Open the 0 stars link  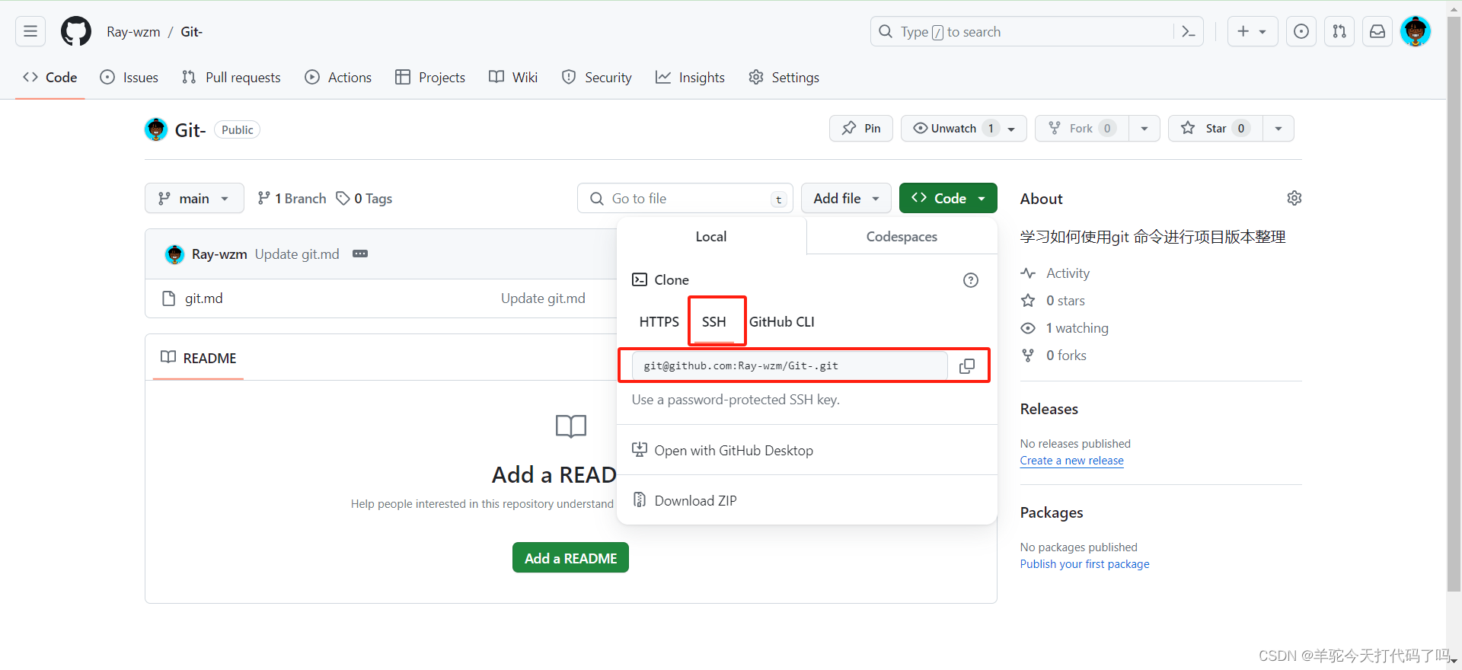(x=1053, y=301)
